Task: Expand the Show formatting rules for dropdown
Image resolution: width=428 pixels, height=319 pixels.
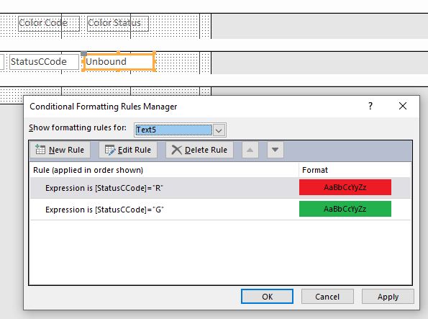Action: (x=219, y=130)
